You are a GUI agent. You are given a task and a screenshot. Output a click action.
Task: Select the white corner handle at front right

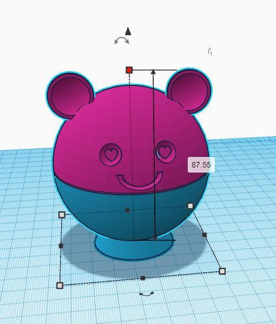(x=222, y=271)
